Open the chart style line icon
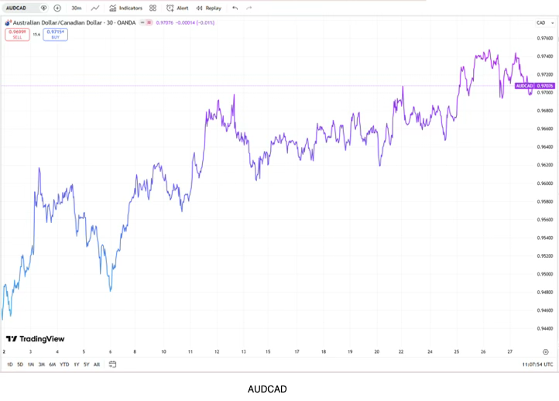This screenshot has height=401, width=559. 95,8
